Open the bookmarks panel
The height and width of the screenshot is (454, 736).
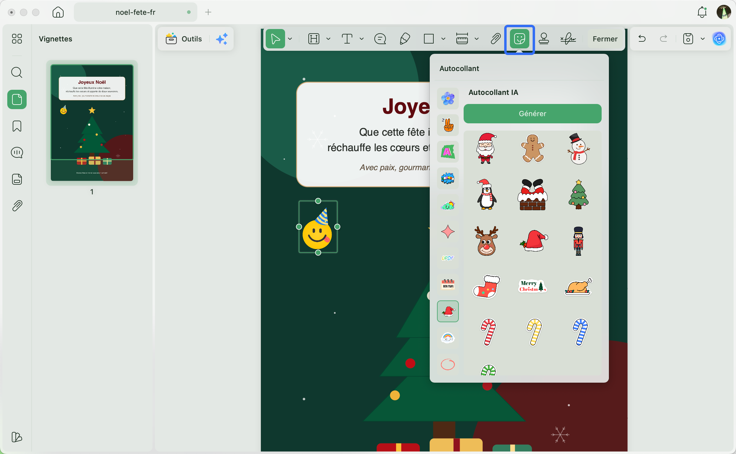coord(17,126)
